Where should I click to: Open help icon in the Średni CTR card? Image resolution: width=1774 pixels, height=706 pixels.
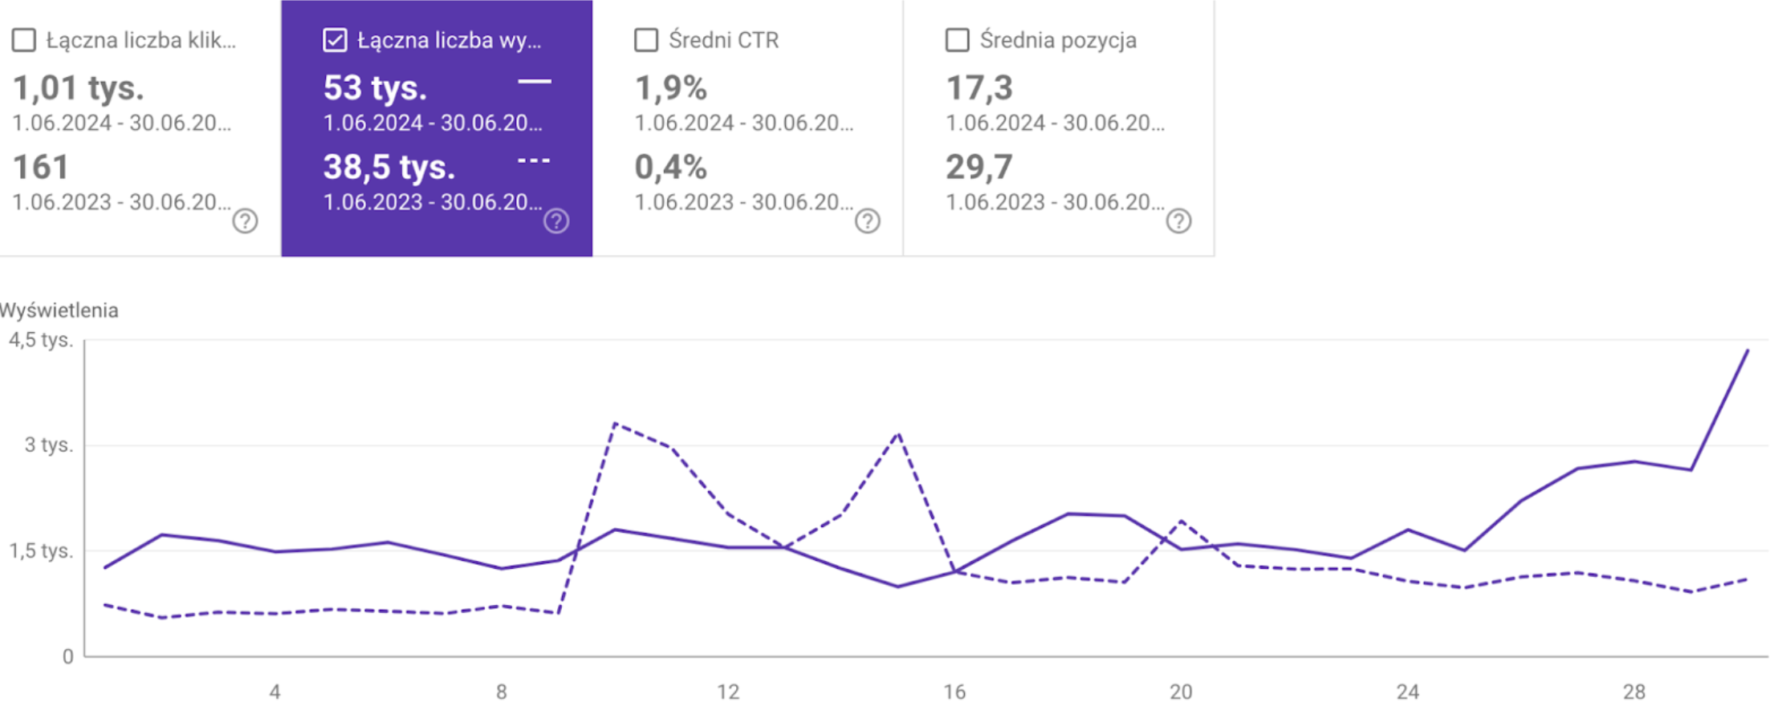[x=867, y=221]
